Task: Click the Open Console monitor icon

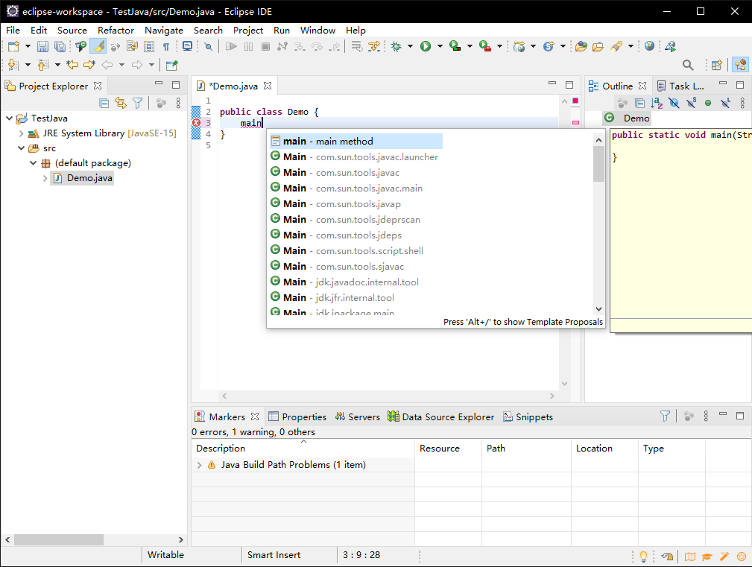Action: coord(188,46)
